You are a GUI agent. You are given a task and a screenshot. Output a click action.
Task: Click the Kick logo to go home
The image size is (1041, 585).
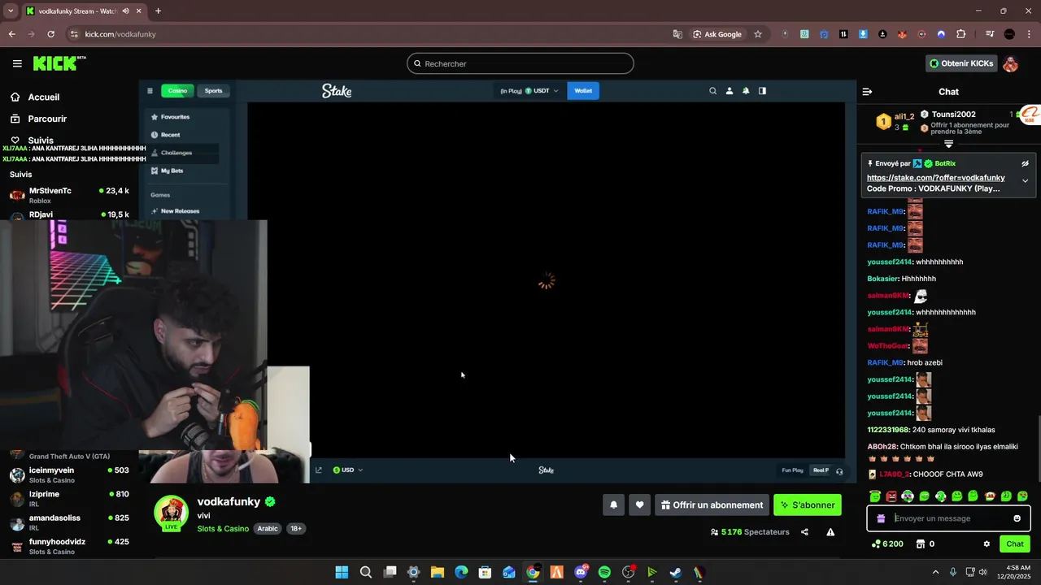click(59, 63)
